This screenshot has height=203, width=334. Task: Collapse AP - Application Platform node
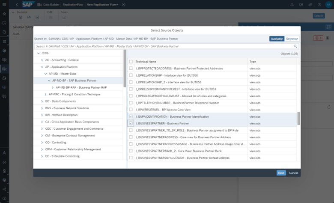tap(42, 67)
